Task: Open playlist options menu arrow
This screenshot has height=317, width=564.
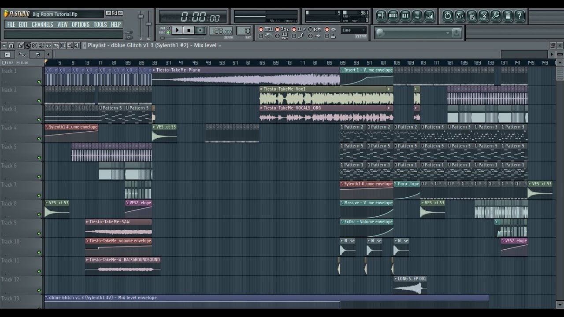Action: click(x=4, y=45)
